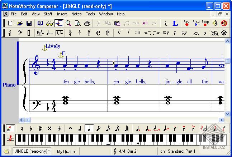The image size is (232, 157).
Task: Click the open book icon
Action: pyautogui.click(x=40, y=23)
